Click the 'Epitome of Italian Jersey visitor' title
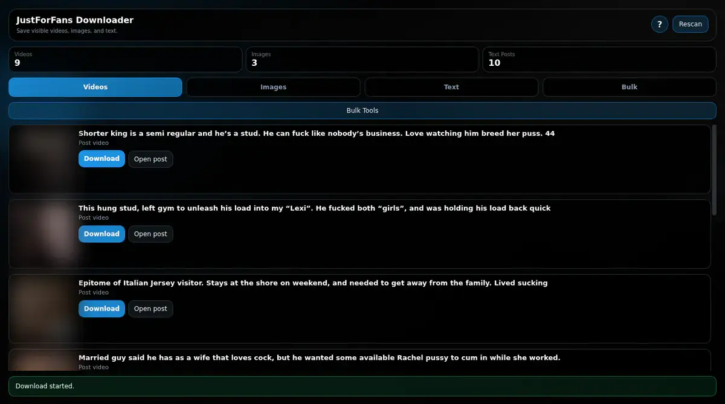This screenshot has height=404, width=725. (x=313, y=283)
